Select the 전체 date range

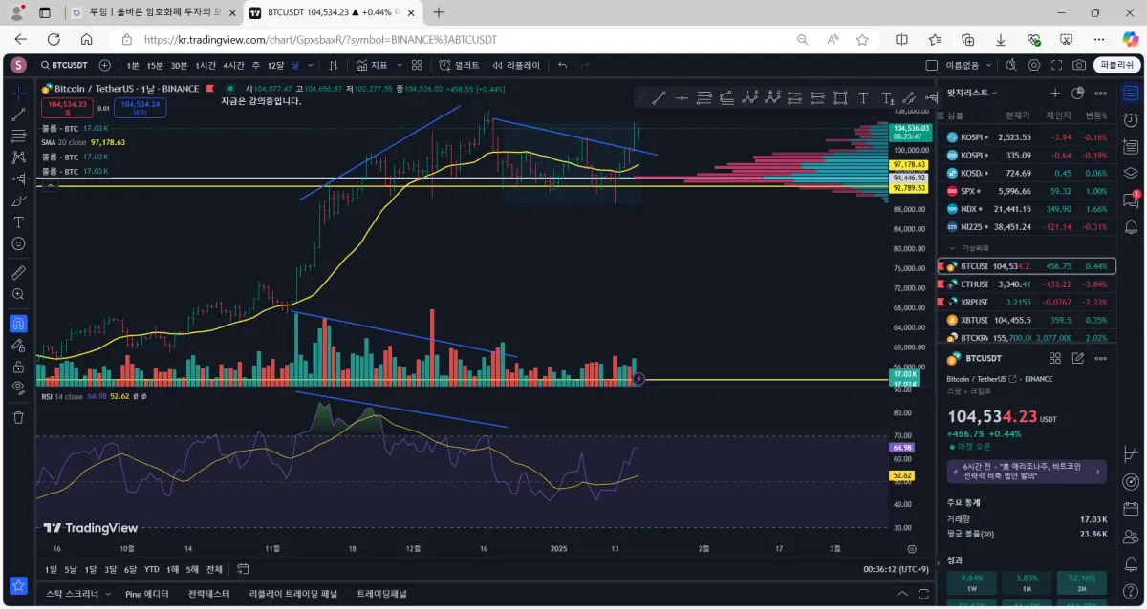coord(214,569)
